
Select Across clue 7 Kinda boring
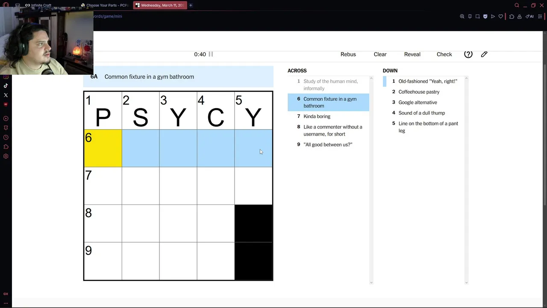pos(328,116)
